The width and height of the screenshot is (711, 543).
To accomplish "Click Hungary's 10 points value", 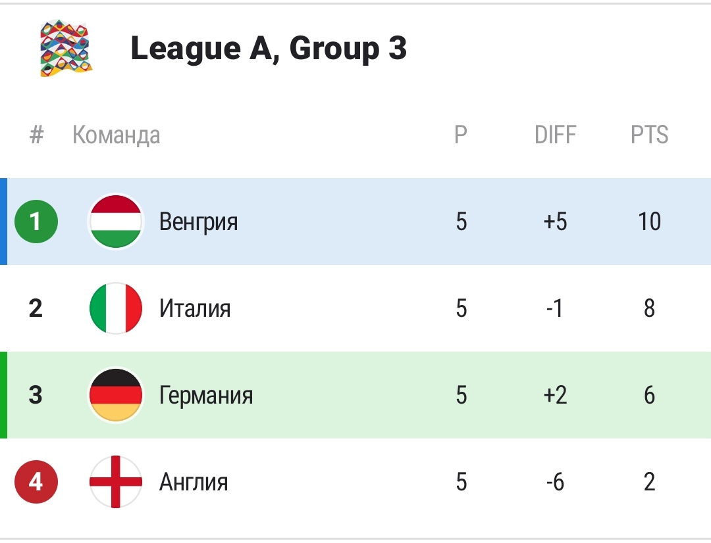I will click(649, 222).
